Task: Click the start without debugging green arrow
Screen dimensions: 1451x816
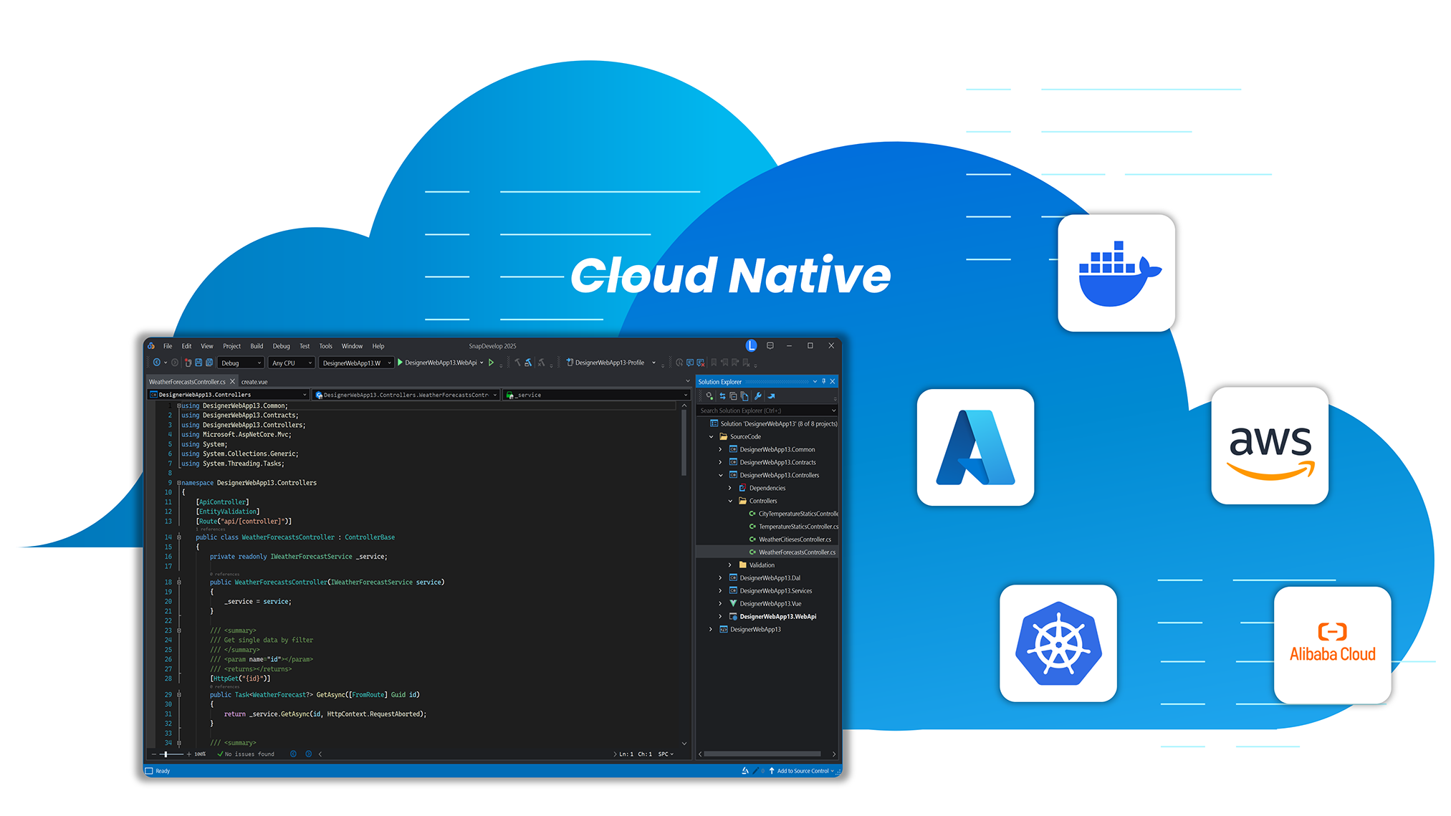Action: click(491, 363)
